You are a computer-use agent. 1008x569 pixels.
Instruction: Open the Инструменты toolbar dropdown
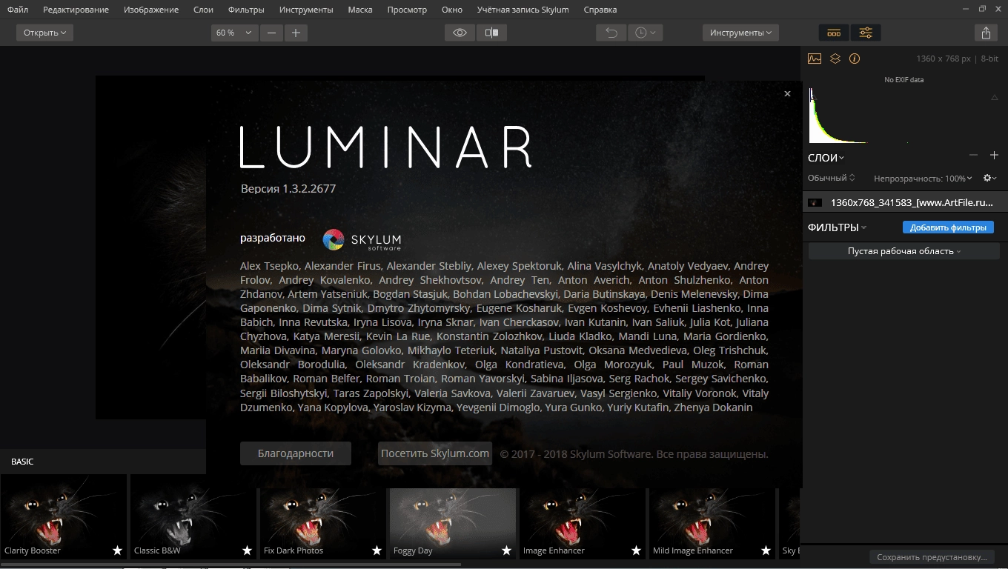point(740,33)
